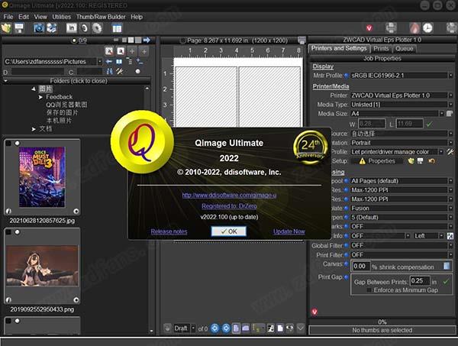
Task: Click the preview eye icon in bottom bar
Action: point(290,328)
